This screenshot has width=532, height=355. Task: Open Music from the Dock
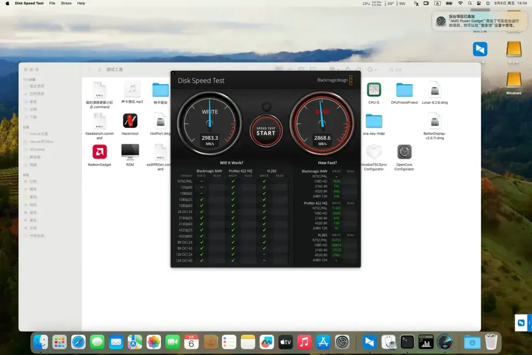click(x=304, y=342)
